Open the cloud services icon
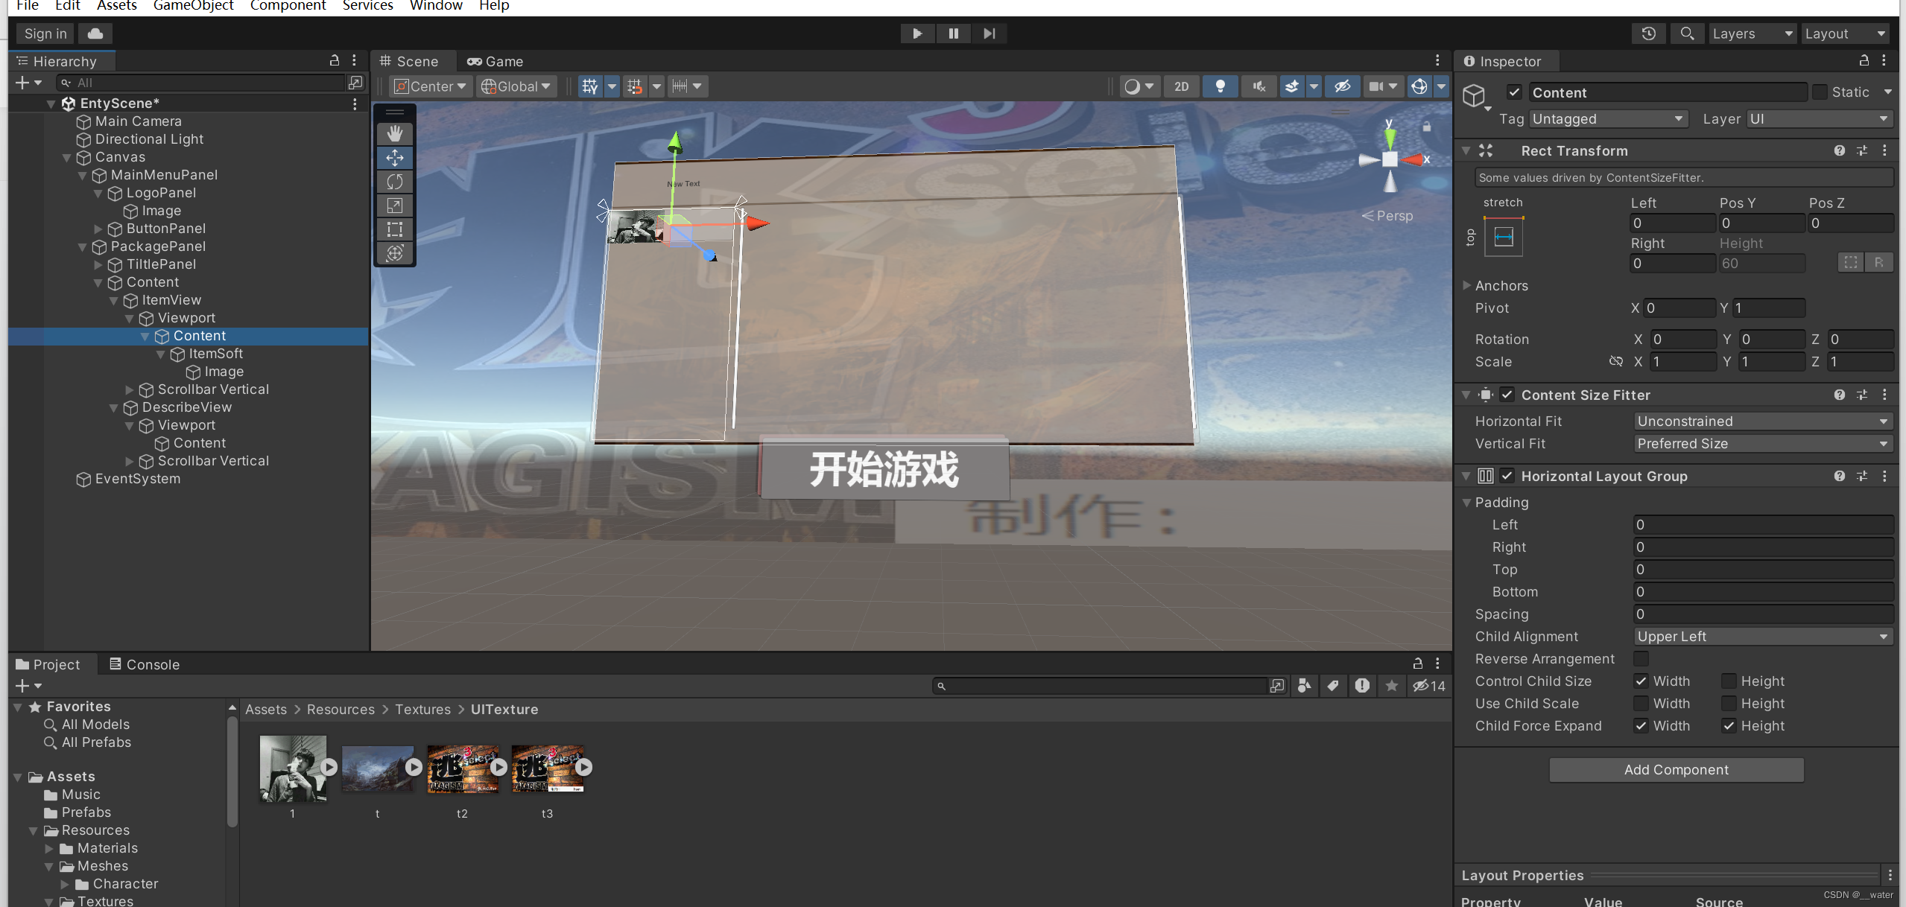This screenshot has height=907, width=1906. coord(95,34)
